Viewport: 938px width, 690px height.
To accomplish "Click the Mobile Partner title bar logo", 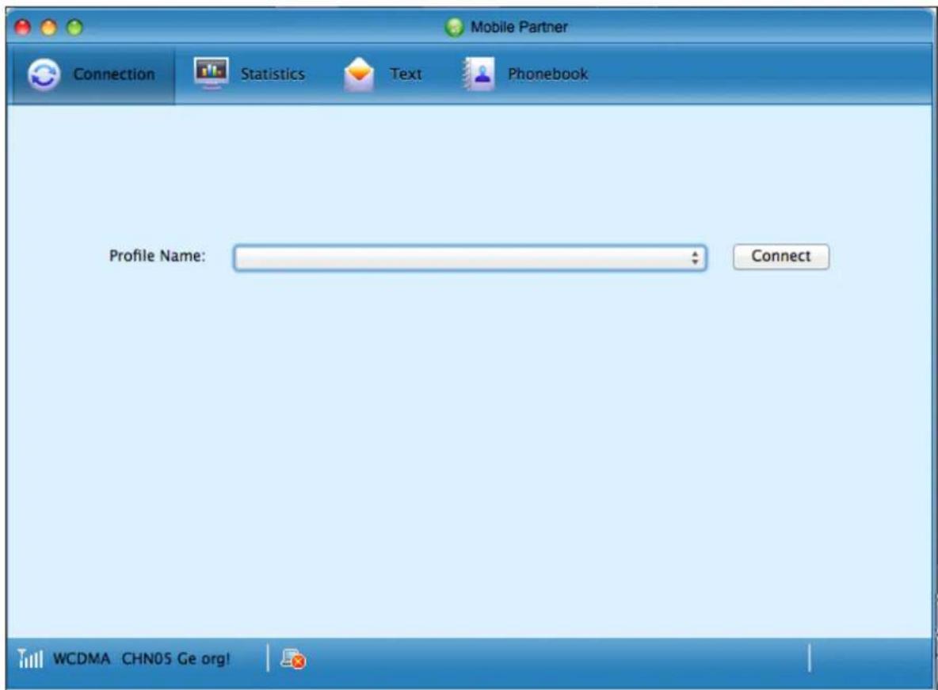I will pos(455,27).
